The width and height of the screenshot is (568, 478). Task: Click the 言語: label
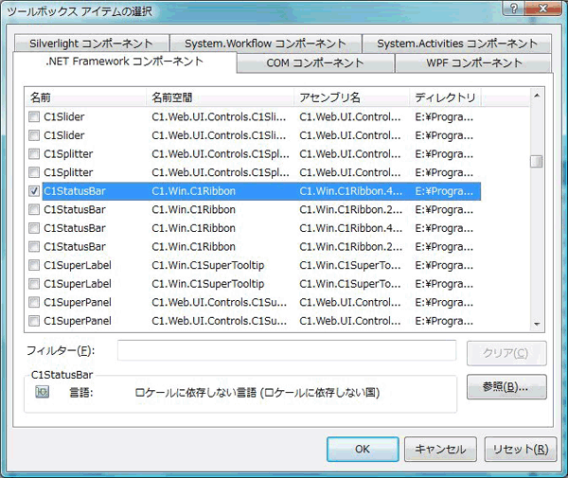click(81, 392)
